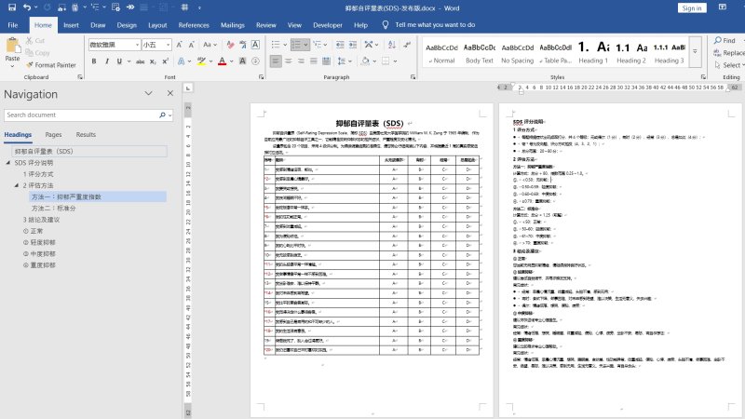Viewport: 745px width, 419px height.
Task: Open Navigation pane task options arrow
Action: 148,94
